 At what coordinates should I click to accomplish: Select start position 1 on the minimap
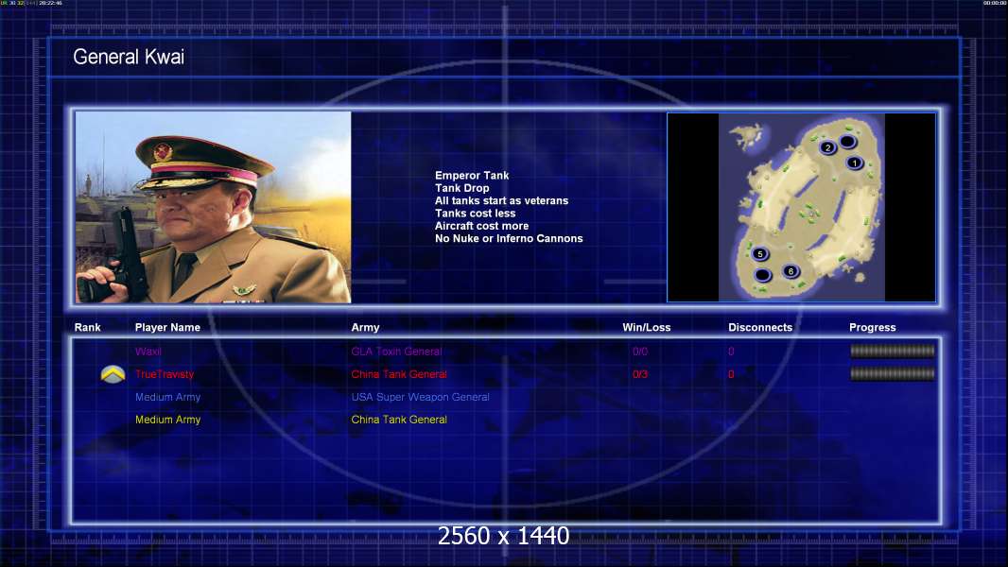pos(855,163)
